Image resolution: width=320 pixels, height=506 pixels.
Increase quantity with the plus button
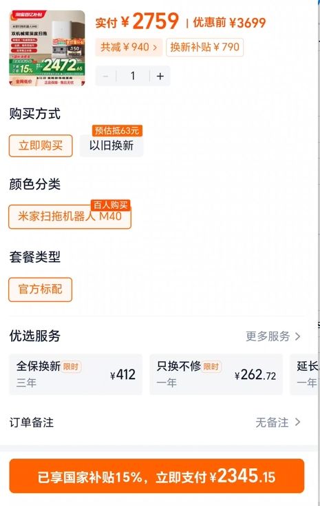[160, 76]
